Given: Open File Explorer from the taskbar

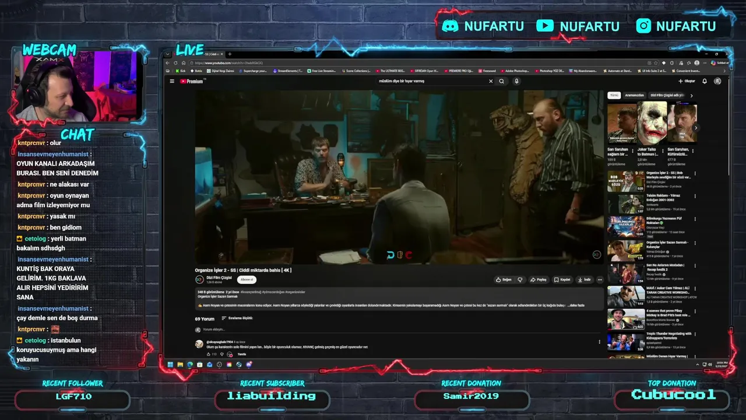Looking at the screenshot, I should click(180, 365).
